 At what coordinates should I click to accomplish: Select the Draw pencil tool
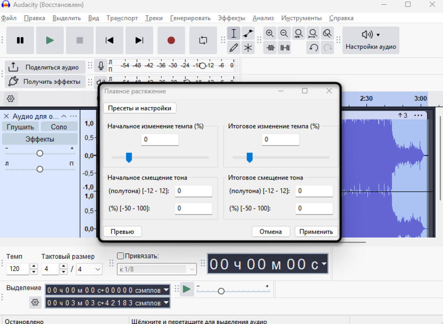[234, 48]
